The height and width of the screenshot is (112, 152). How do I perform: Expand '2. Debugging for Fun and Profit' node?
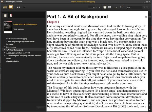4,53
